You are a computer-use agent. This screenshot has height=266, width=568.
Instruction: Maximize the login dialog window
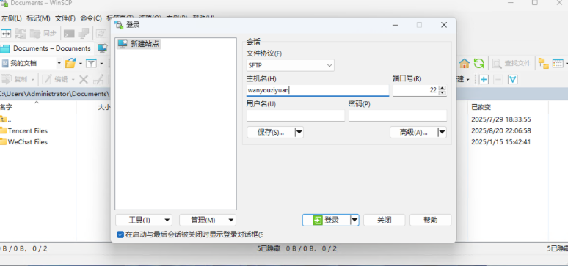coord(419,25)
